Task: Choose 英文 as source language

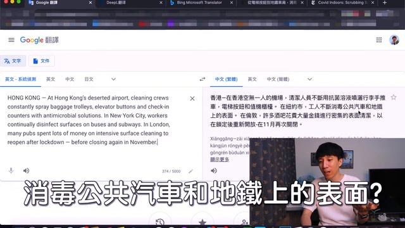Action: point(51,79)
